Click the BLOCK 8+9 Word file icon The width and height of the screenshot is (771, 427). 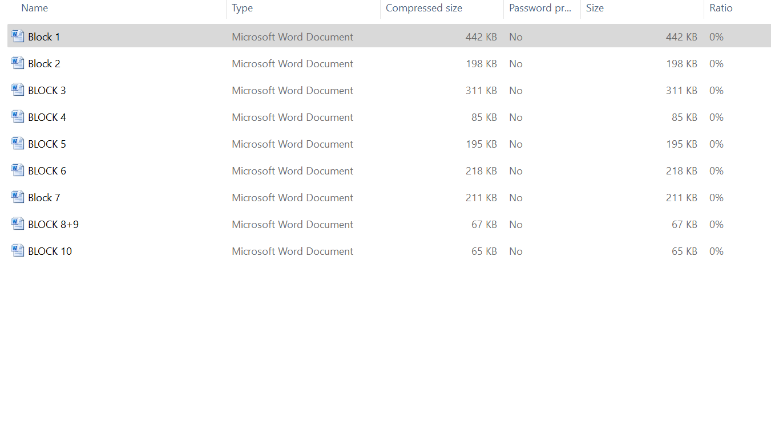pos(18,223)
